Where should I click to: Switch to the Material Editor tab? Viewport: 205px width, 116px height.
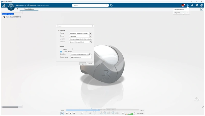[x=29, y=9]
